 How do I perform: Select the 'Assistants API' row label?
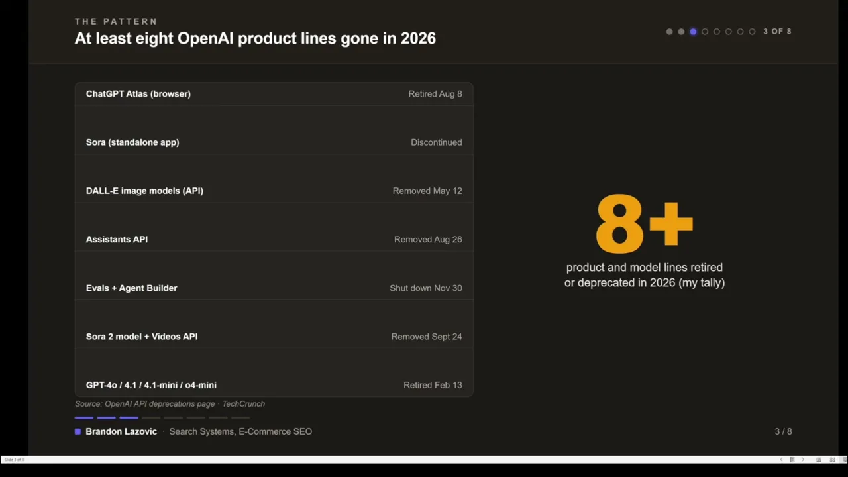pyautogui.click(x=117, y=239)
